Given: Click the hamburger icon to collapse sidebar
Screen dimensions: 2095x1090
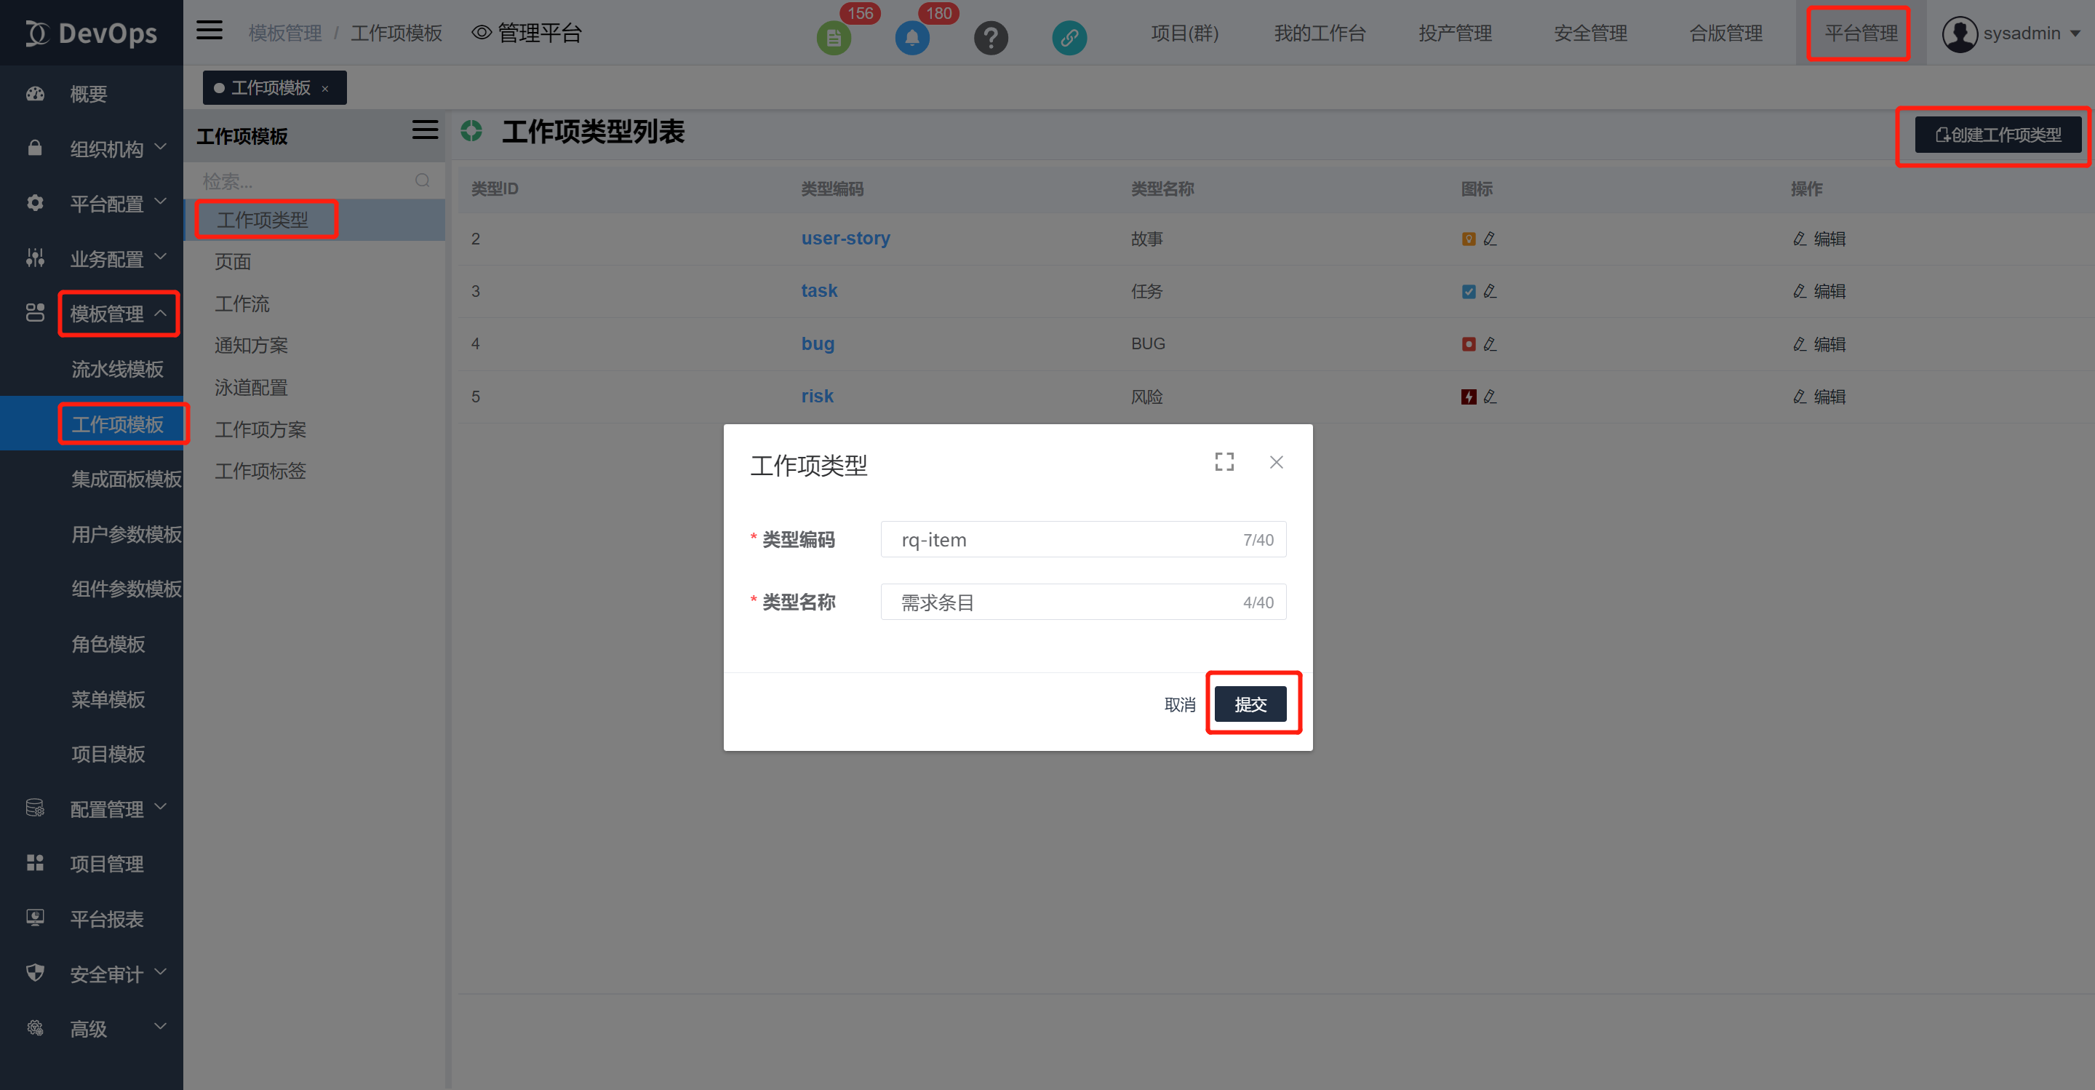Looking at the screenshot, I should coord(209,29).
